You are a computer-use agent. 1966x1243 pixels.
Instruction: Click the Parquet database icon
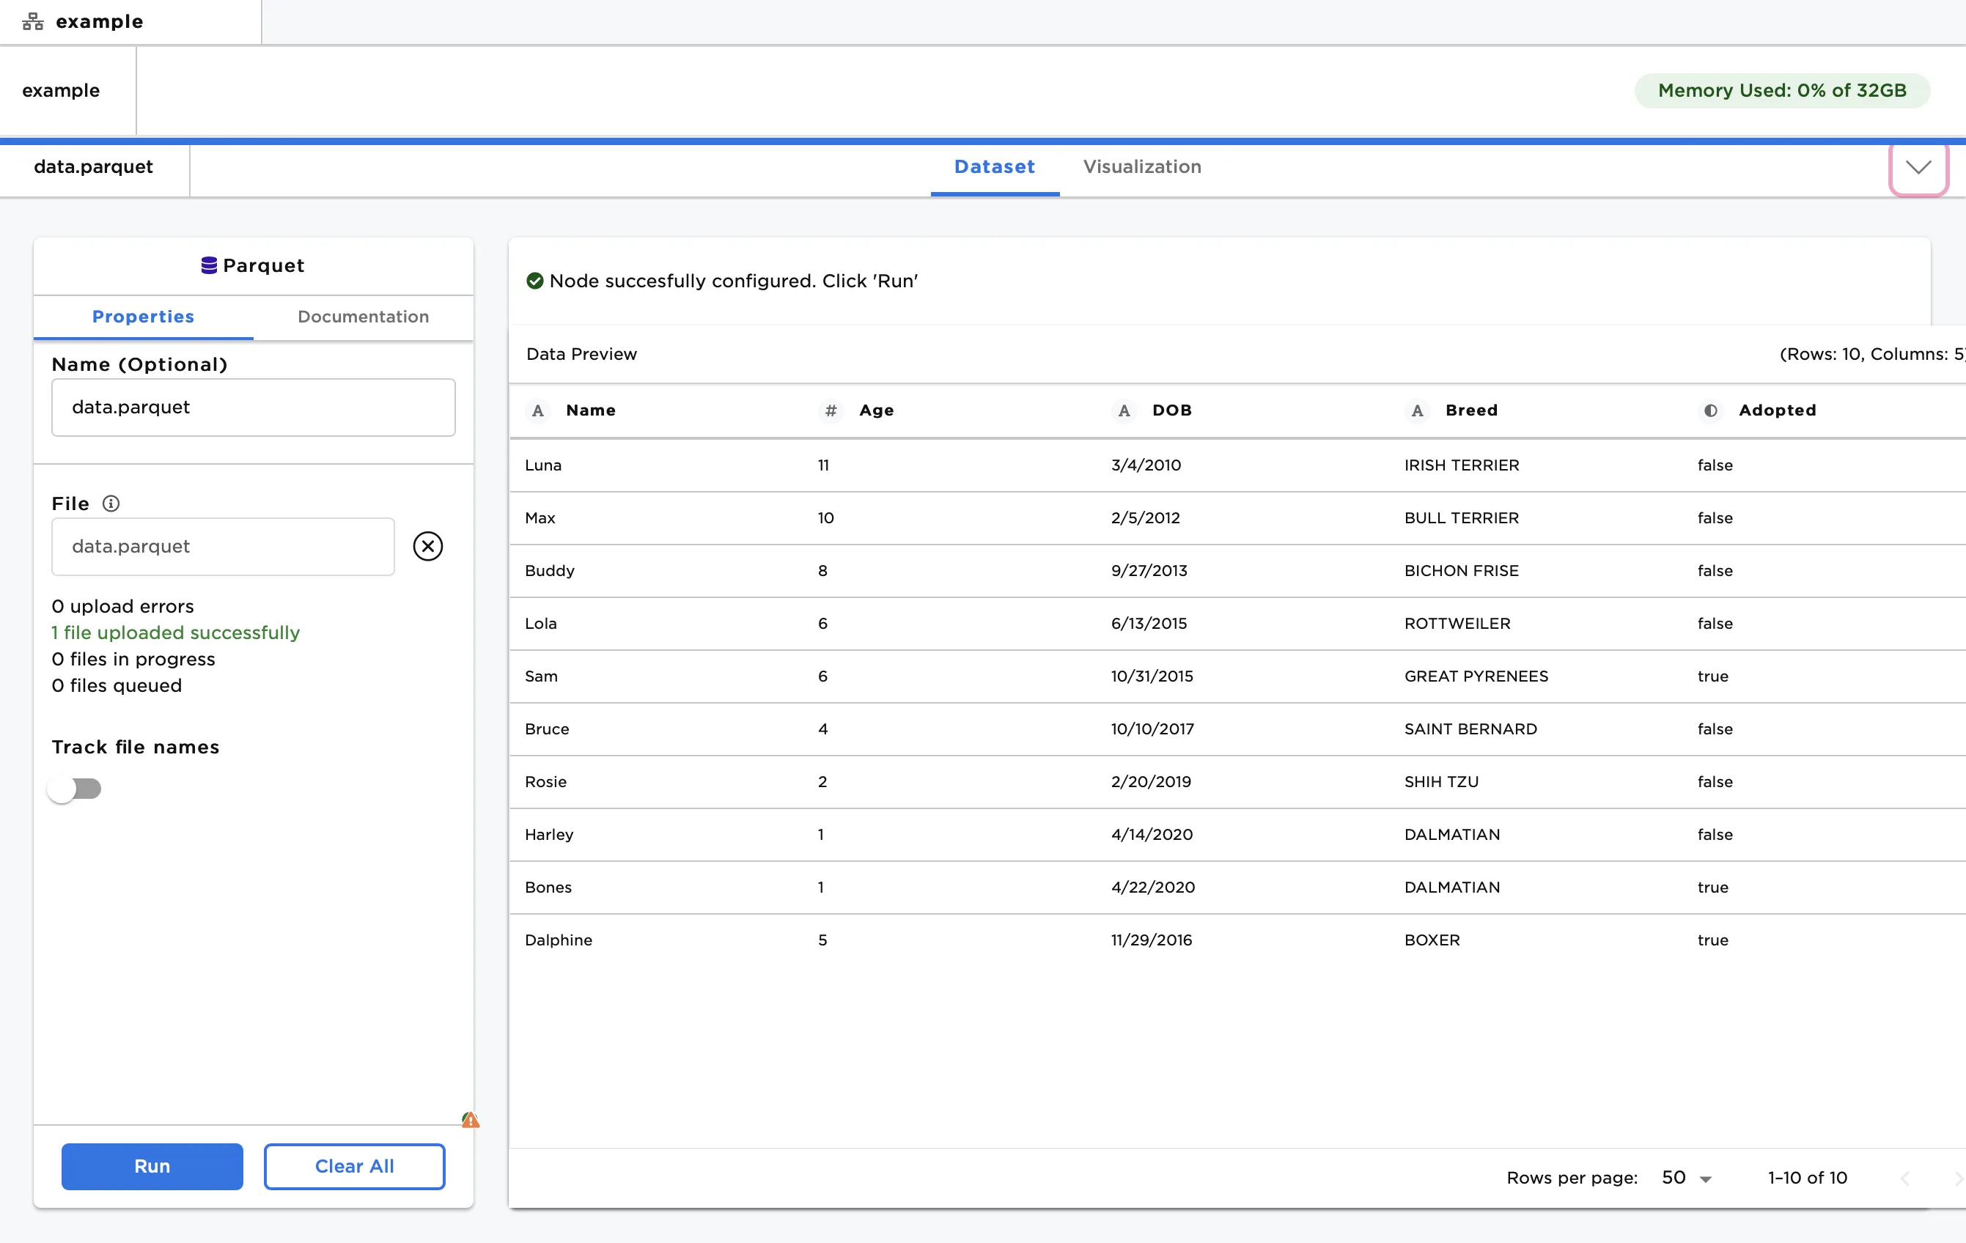pyautogui.click(x=209, y=265)
